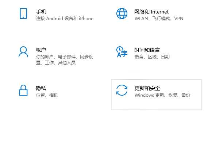The height and width of the screenshot is (150, 212).
Task: Click the globe Network icon
Action: [122, 14]
